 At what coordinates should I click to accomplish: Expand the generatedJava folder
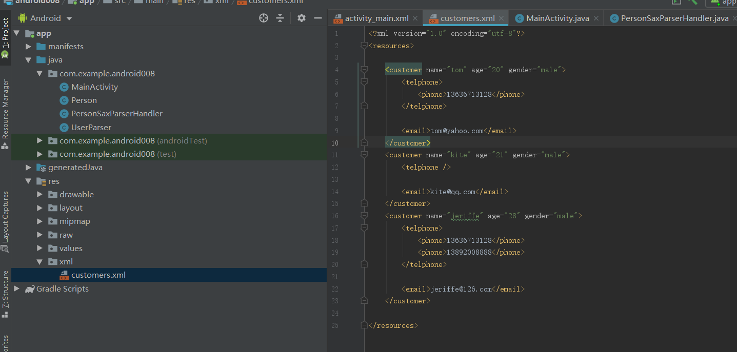(29, 168)
